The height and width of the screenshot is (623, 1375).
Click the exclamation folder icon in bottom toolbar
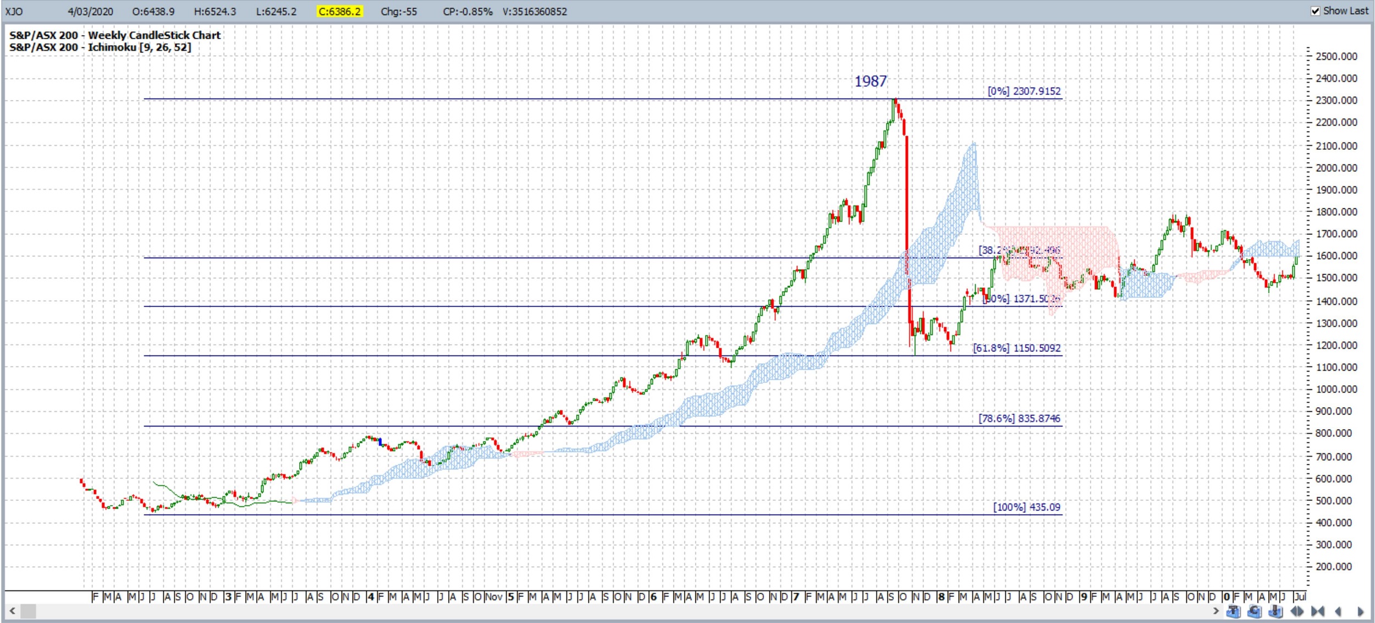1275,611
